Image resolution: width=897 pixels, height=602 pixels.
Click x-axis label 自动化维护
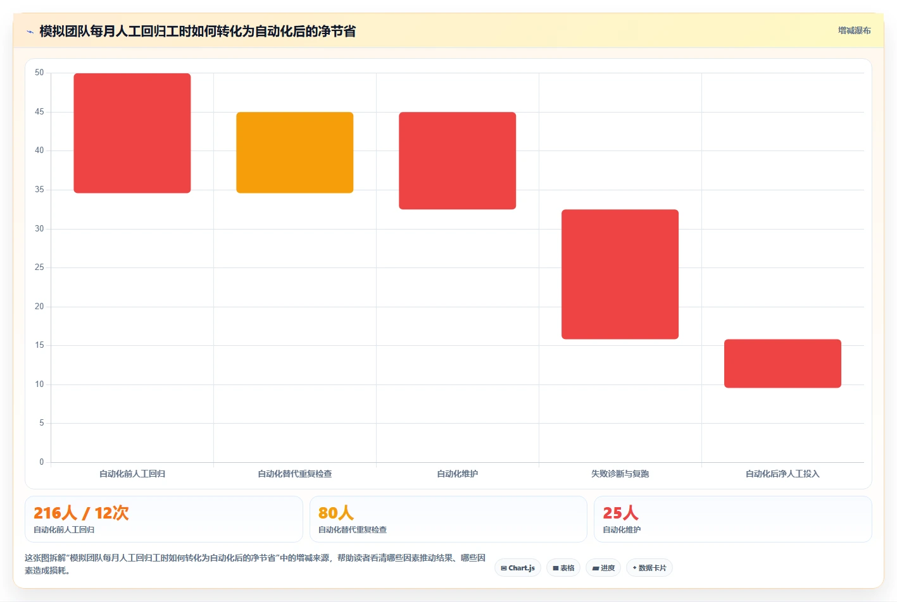458,474
